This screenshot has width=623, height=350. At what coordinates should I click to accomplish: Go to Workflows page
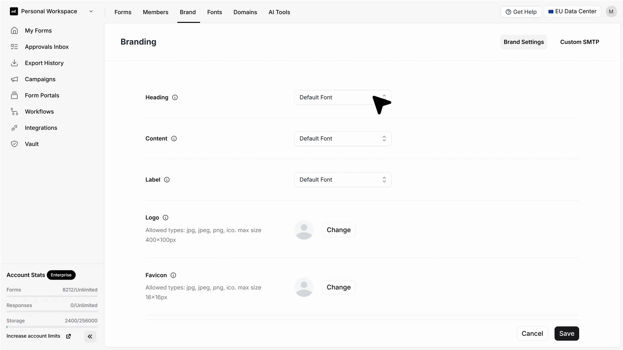(39, 111)
